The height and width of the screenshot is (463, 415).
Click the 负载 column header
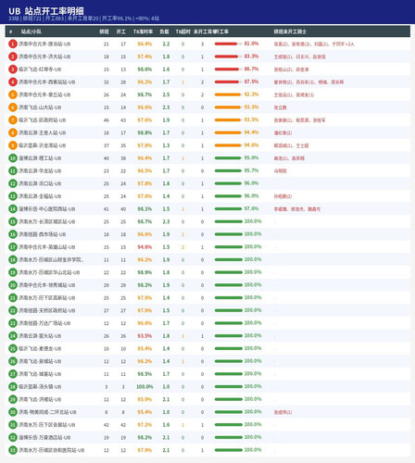pyautogui.click(x=164, y=31)
